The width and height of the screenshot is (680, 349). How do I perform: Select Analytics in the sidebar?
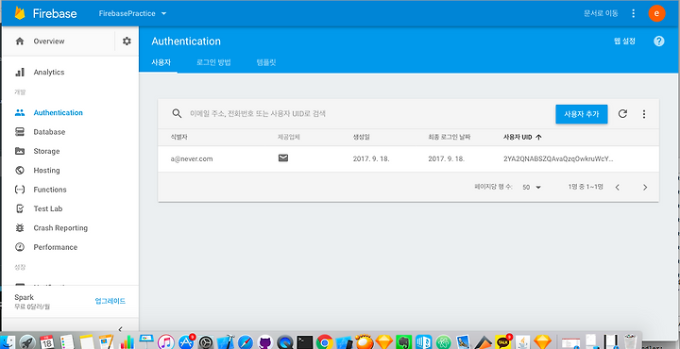(49, 73)
